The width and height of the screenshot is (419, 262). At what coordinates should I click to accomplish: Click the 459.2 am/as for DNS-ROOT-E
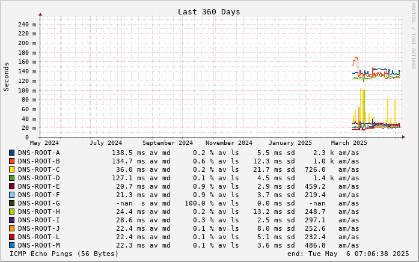pyautogui.click(x=332, y=186)
